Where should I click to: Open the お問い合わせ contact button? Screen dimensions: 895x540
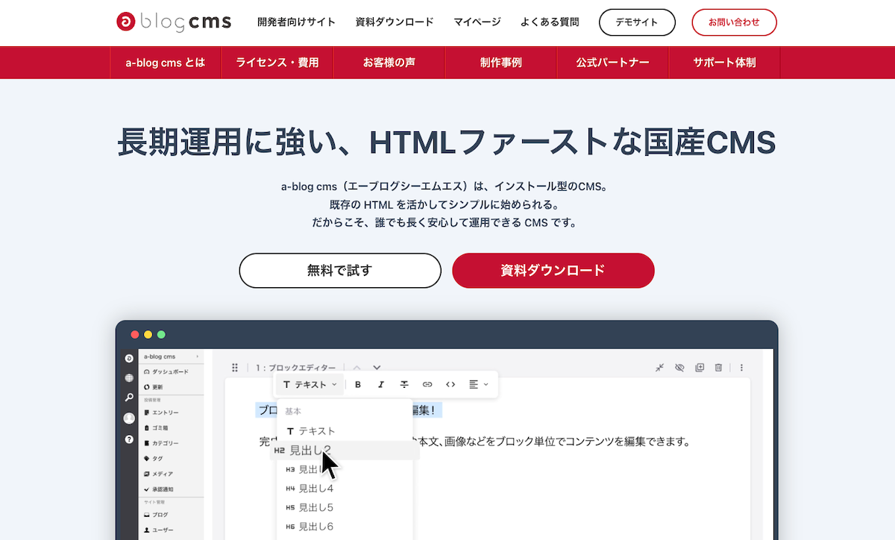click(734, 22)
